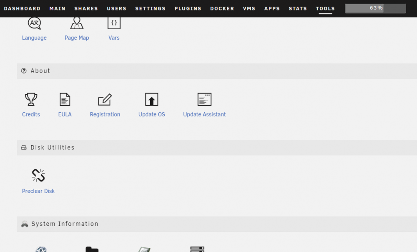Click the EULA link text
This screenshot has height=252, width=417.
coord(65,114)
